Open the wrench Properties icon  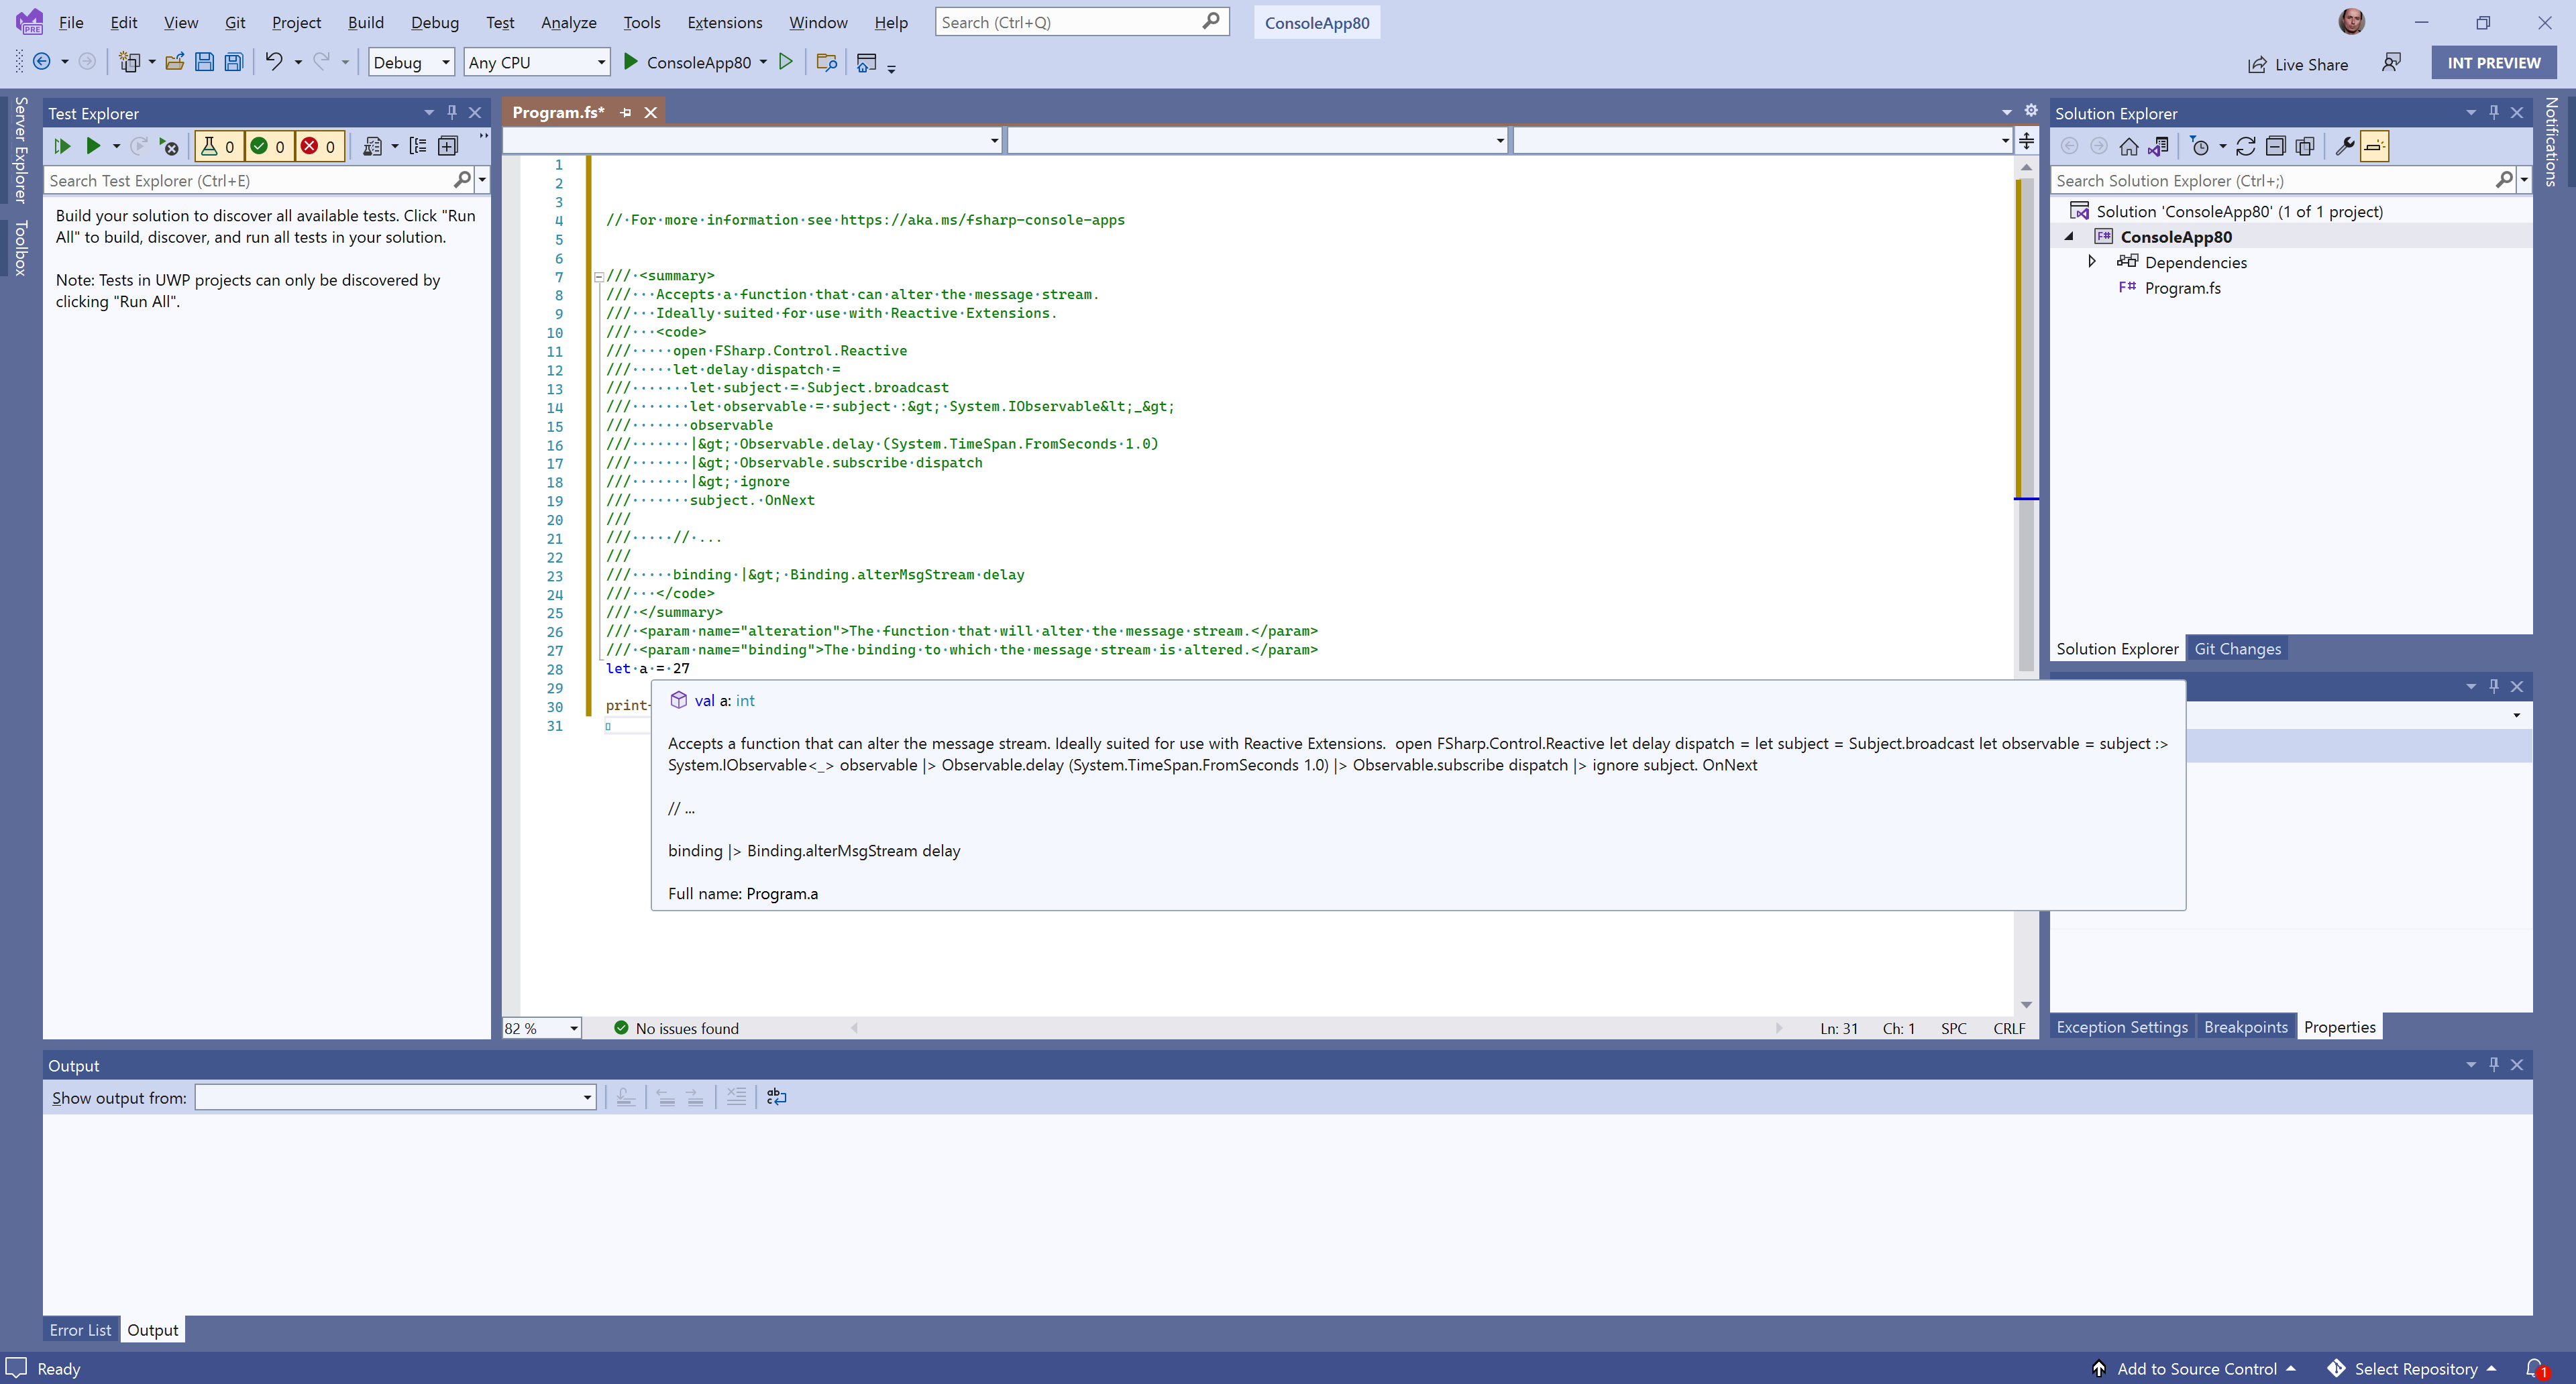click(2344, 146)
